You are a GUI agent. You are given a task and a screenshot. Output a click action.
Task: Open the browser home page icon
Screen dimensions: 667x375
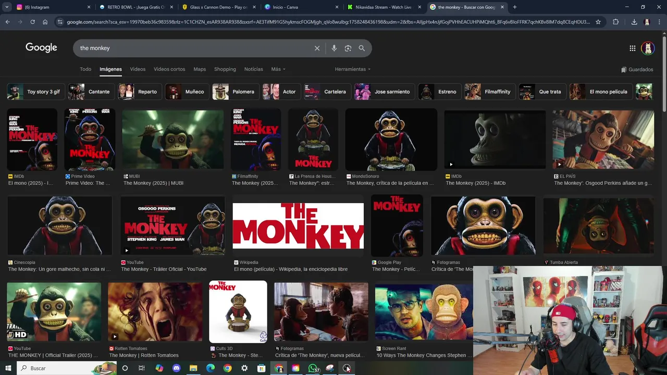pos(45,22)
